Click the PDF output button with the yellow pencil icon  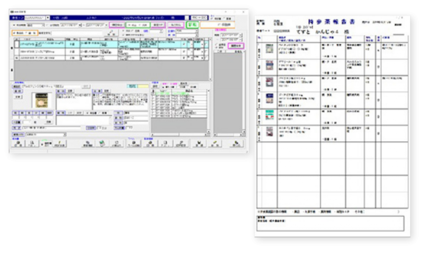click(59, 144)
